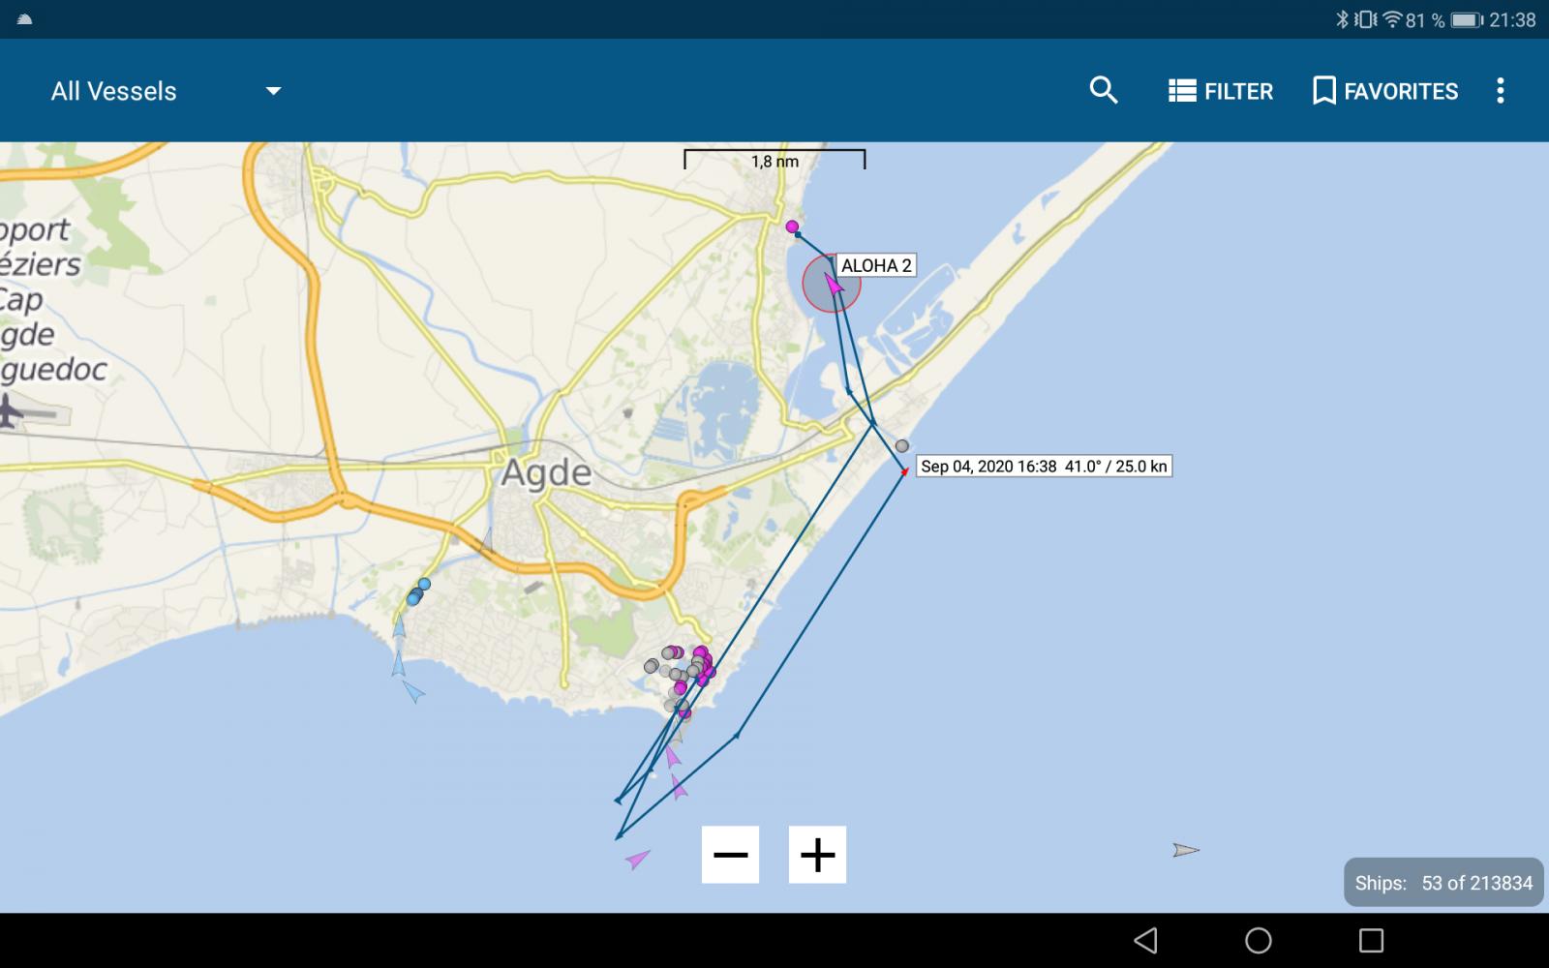Open FAVORITES bookmarks
1549x968 pixels.
pyautogui.click(x=1385, y=91)
